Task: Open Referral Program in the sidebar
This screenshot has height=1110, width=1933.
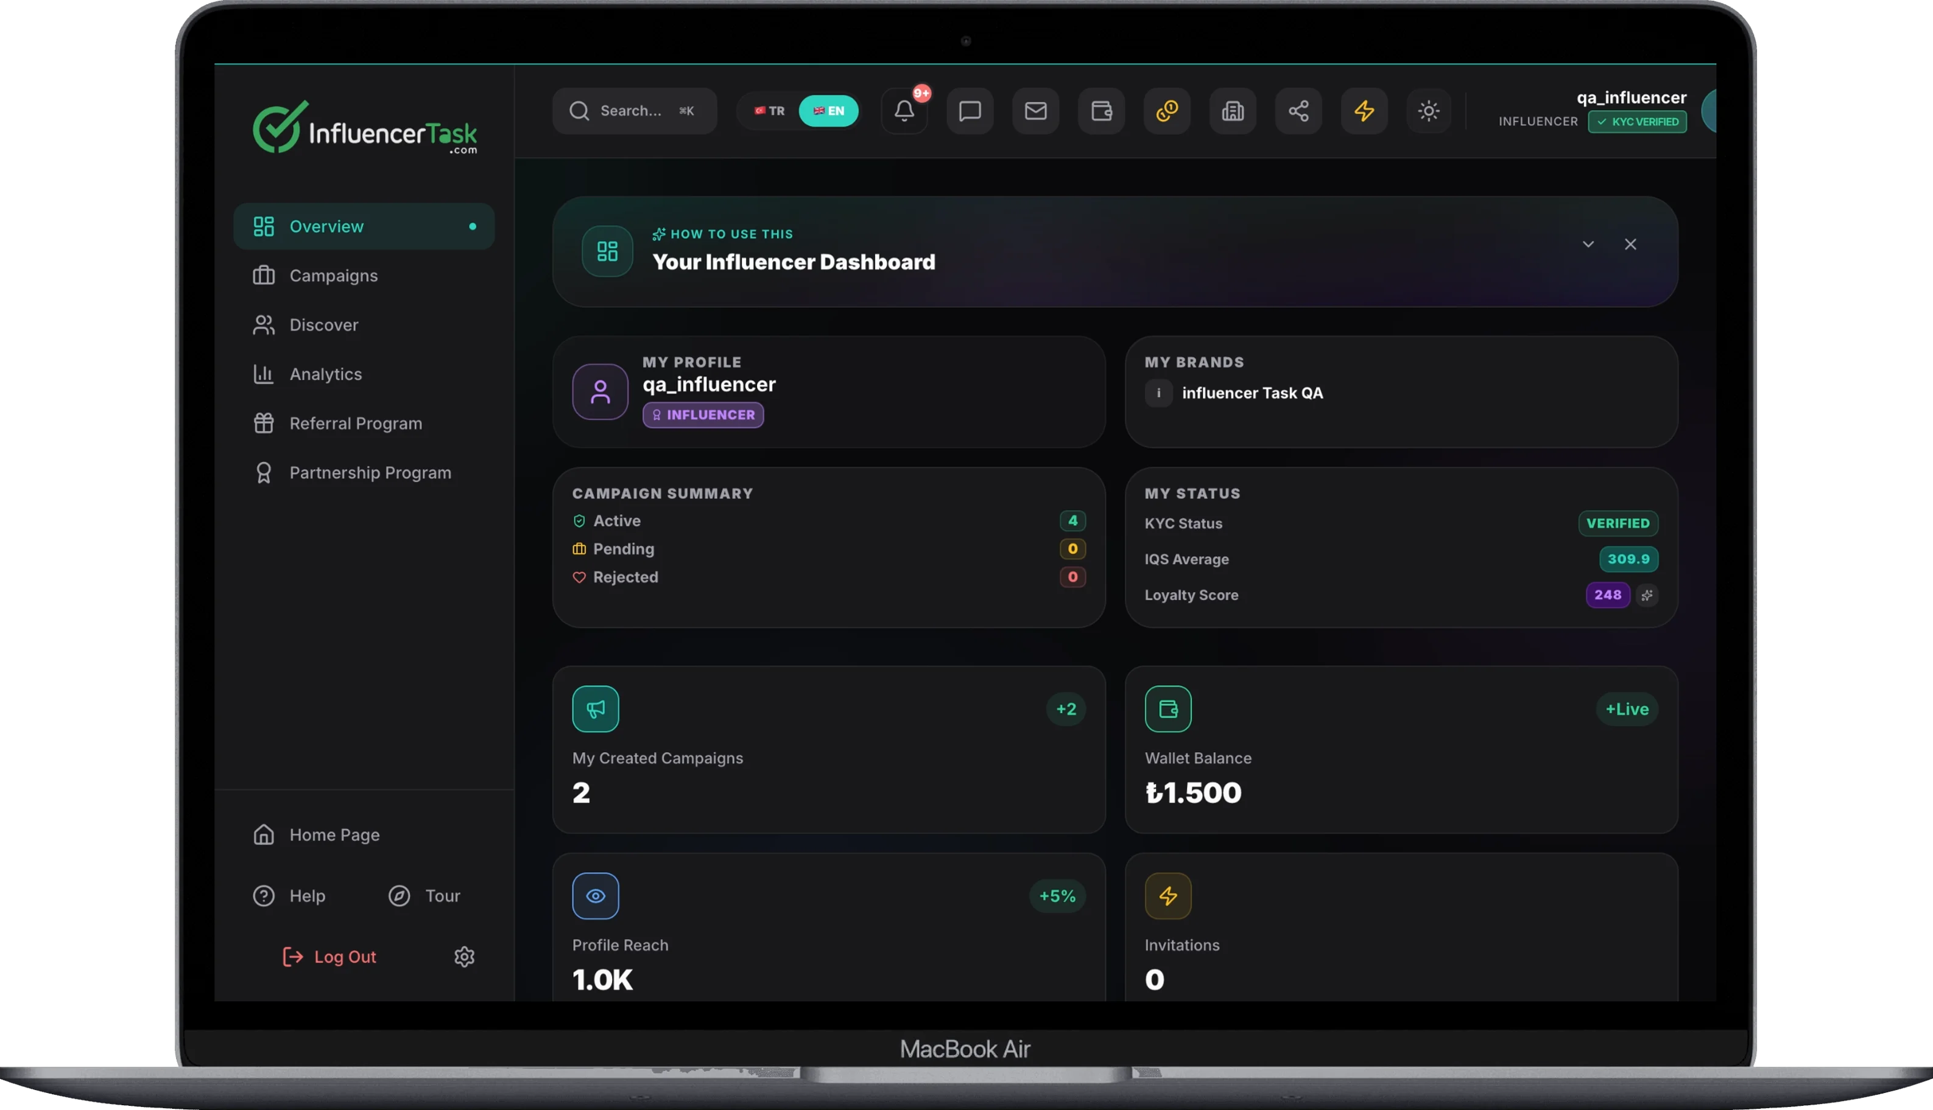Action: [x=364, y=423]
